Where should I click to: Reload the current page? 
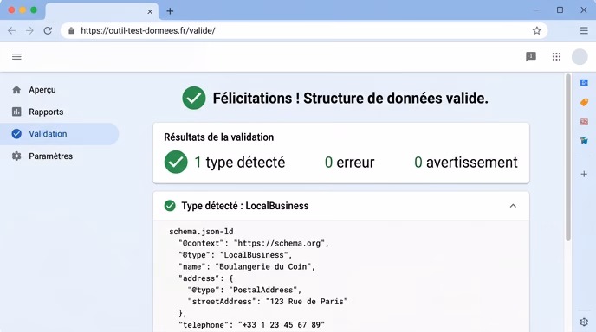48,31
